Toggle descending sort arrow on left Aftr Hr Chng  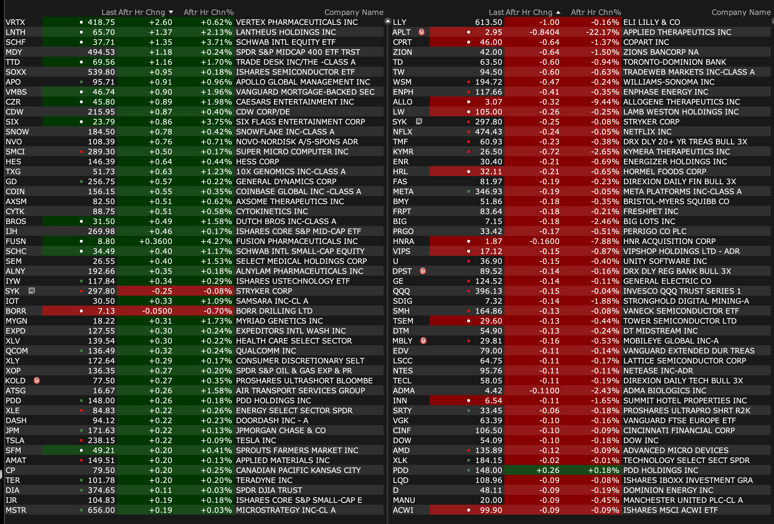(x=171, y=12)
